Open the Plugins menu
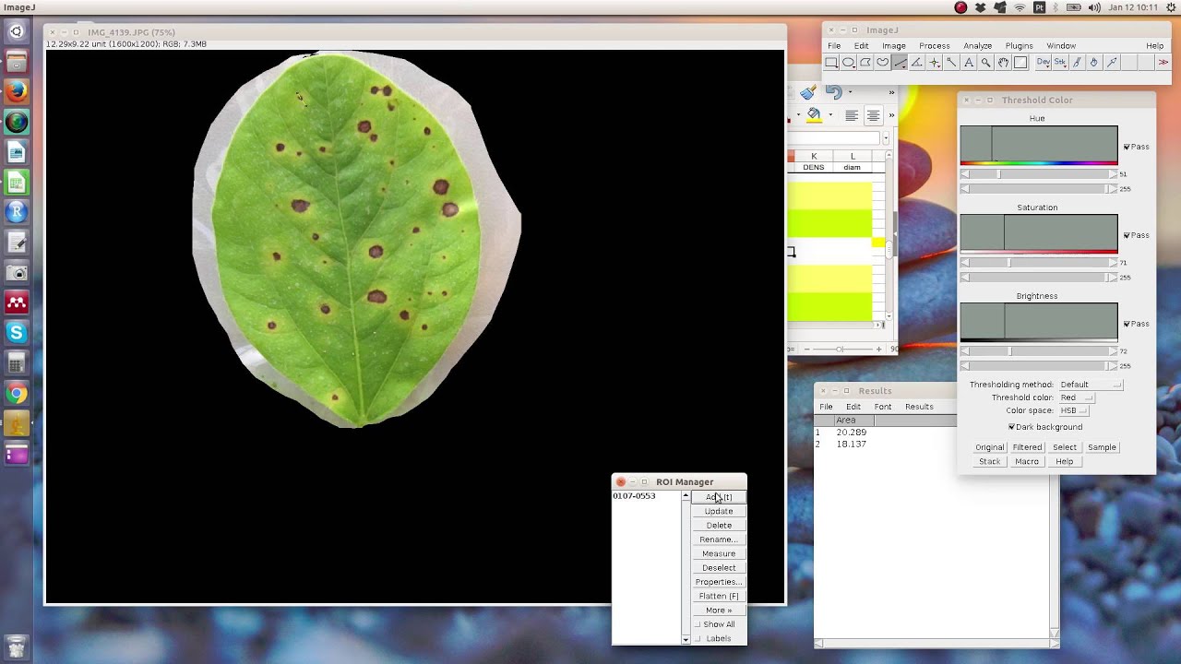The height and width of the screenshot is (664, 1181). coord(1020,46)
